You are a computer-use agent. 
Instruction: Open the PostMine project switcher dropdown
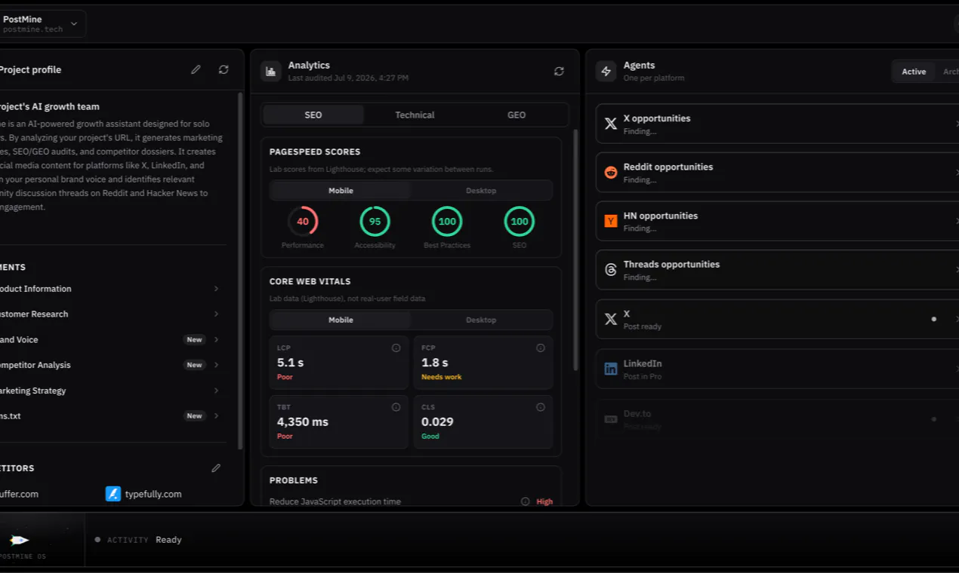tap(42, 24)
